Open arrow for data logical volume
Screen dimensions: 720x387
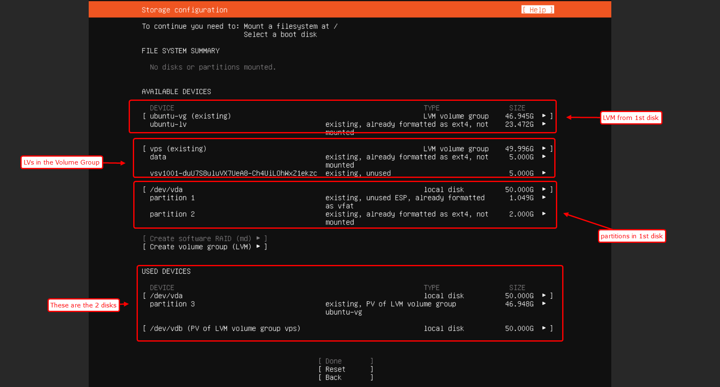pyautogui.click(x=544, y=157)
